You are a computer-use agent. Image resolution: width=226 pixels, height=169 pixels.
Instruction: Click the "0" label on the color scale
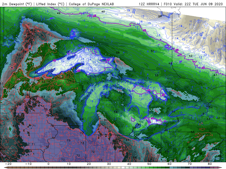(48, 164)
